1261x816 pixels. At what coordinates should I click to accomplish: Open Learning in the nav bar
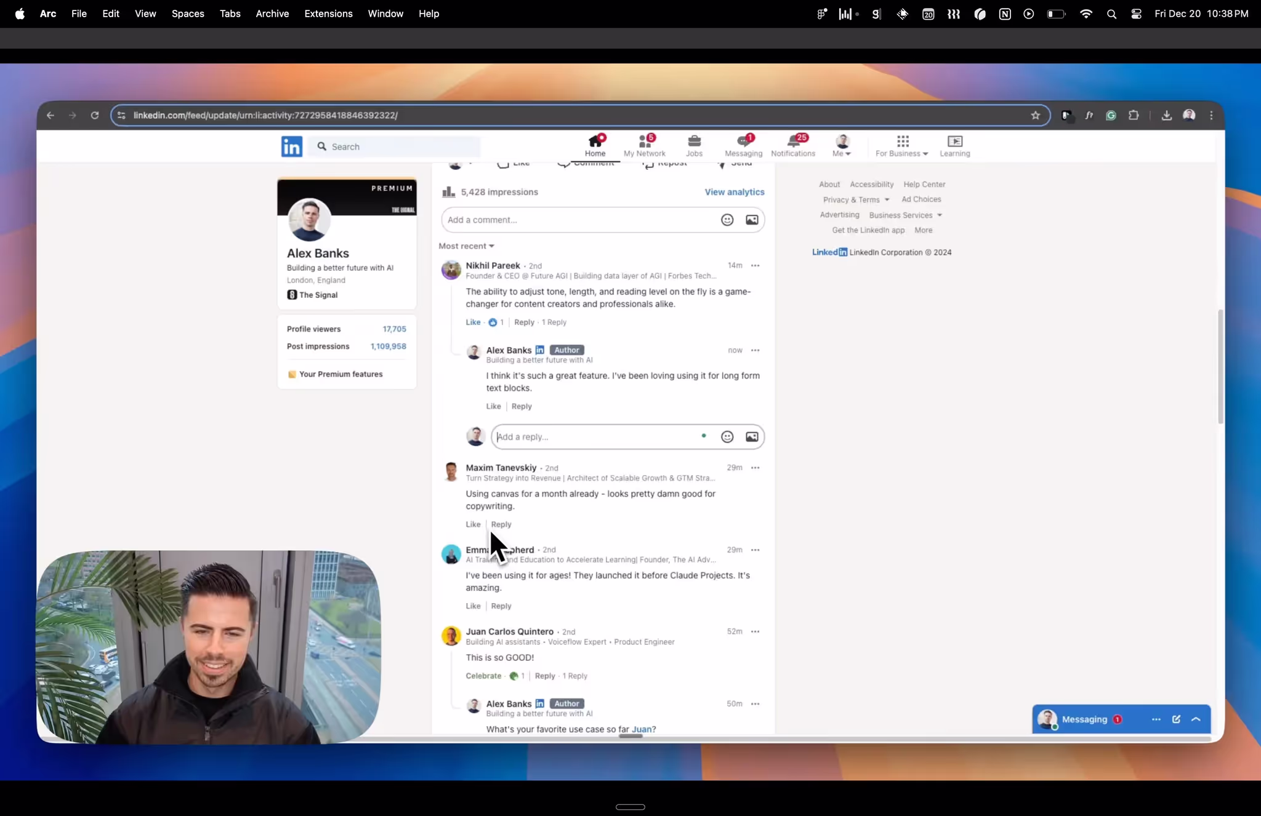click(954, 146)
